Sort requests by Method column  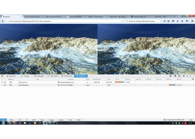[11, 79]
